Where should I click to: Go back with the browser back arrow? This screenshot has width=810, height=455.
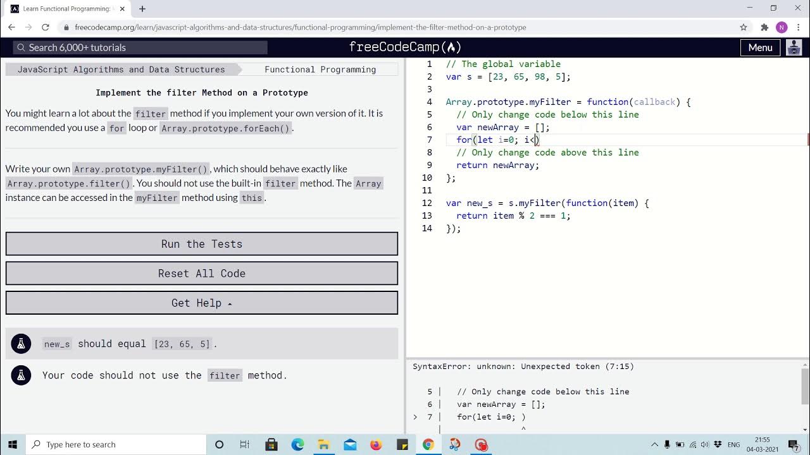pos(11,27)
